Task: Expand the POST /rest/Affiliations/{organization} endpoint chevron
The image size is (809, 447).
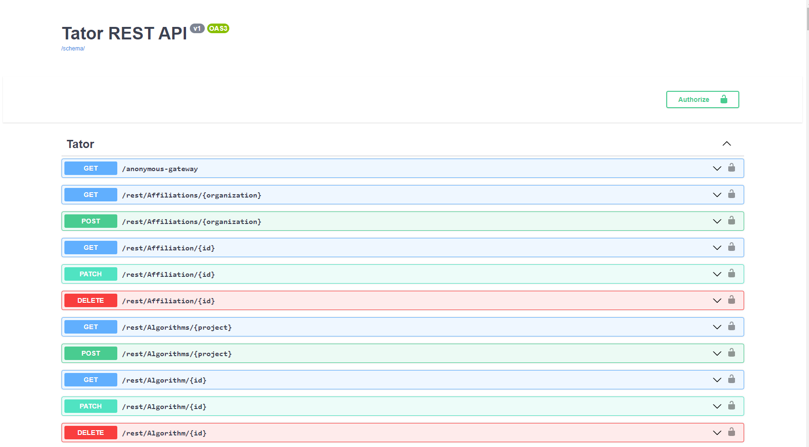Action: point(717,221)
